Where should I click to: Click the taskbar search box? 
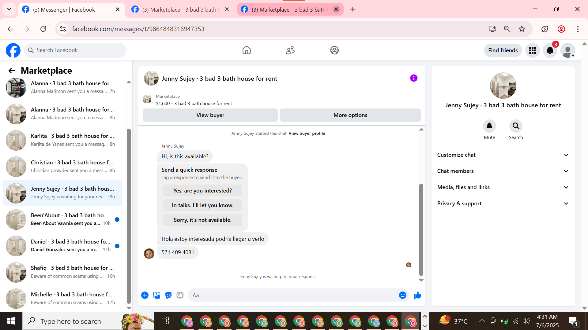coord(88,321)
